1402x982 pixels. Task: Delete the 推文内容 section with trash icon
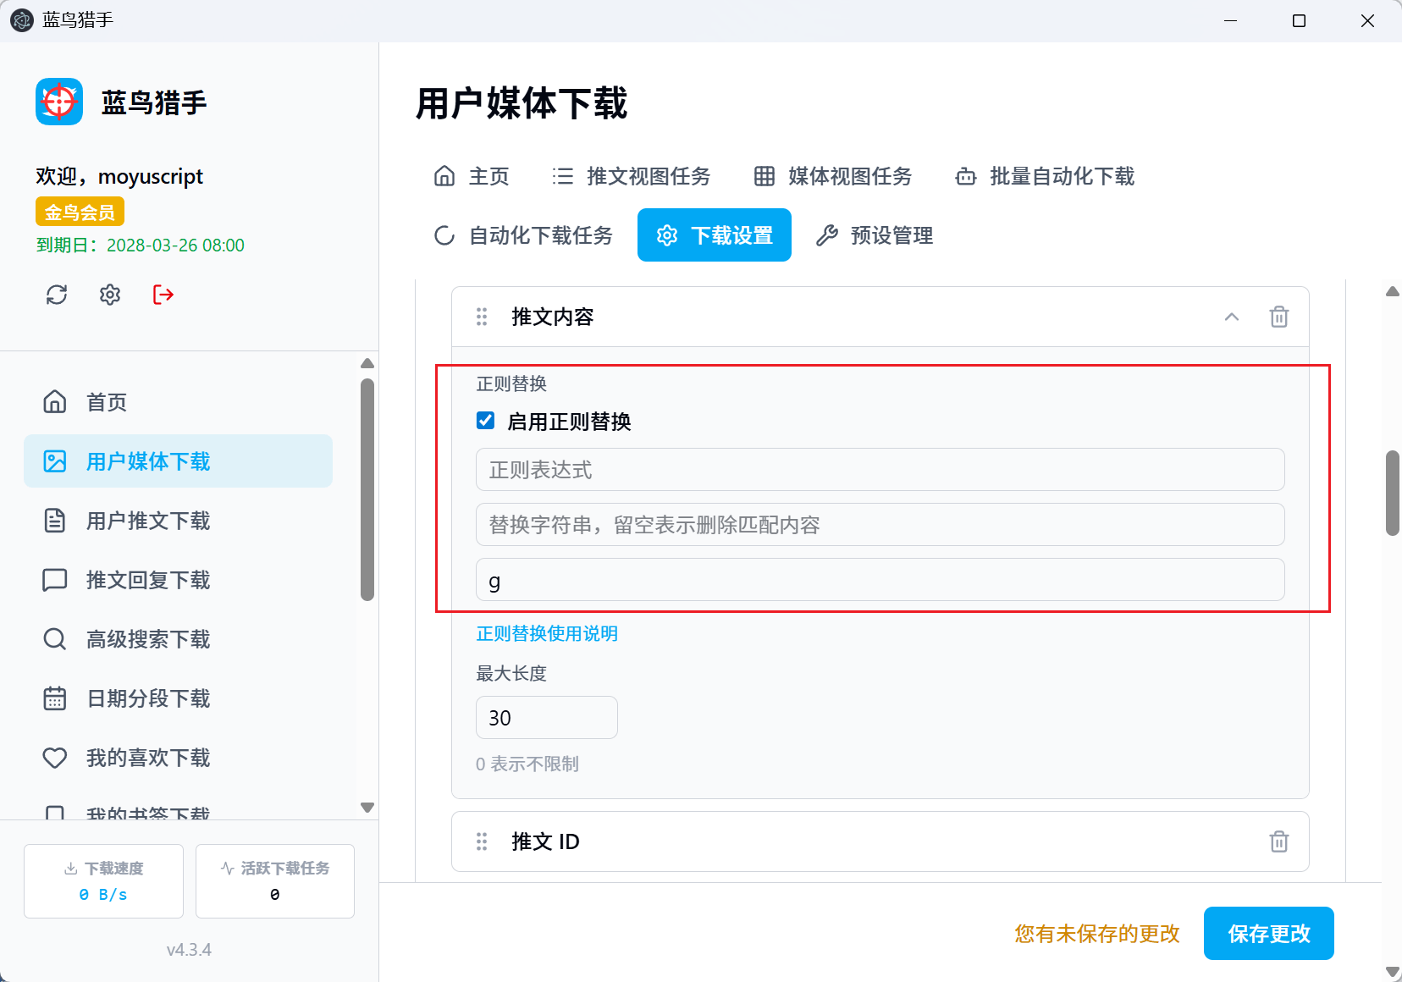[x=1278, y=317]
